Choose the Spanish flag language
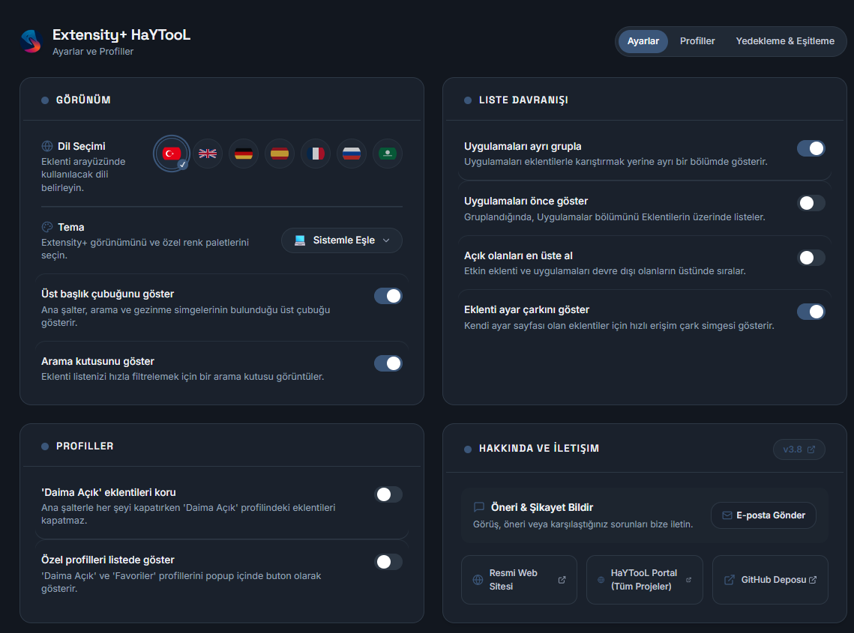Image resolution: width=854 pixels, height=633 pixels. 280,154
